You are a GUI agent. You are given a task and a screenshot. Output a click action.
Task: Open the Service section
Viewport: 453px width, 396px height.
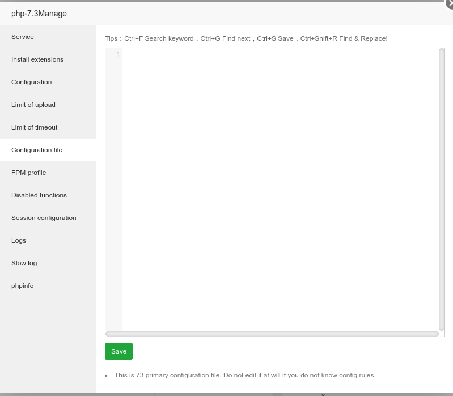[x=23, y=37]
